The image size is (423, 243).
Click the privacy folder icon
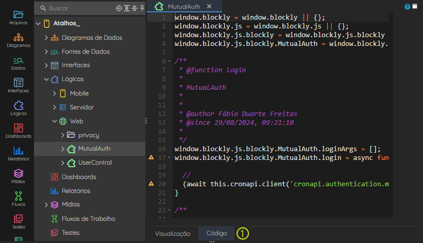(x=71, y=135)
